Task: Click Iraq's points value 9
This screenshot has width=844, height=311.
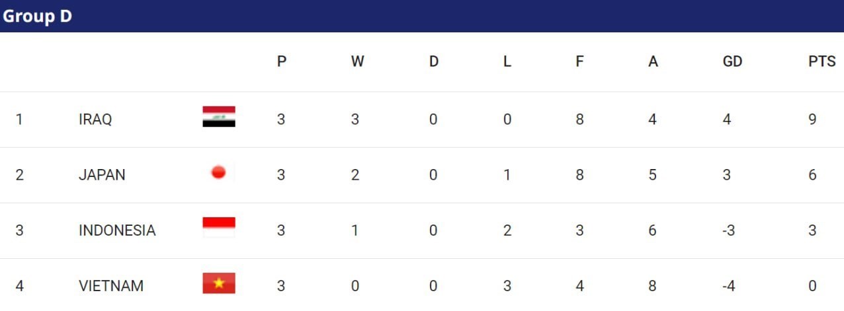Action: (x=812, y=120)
